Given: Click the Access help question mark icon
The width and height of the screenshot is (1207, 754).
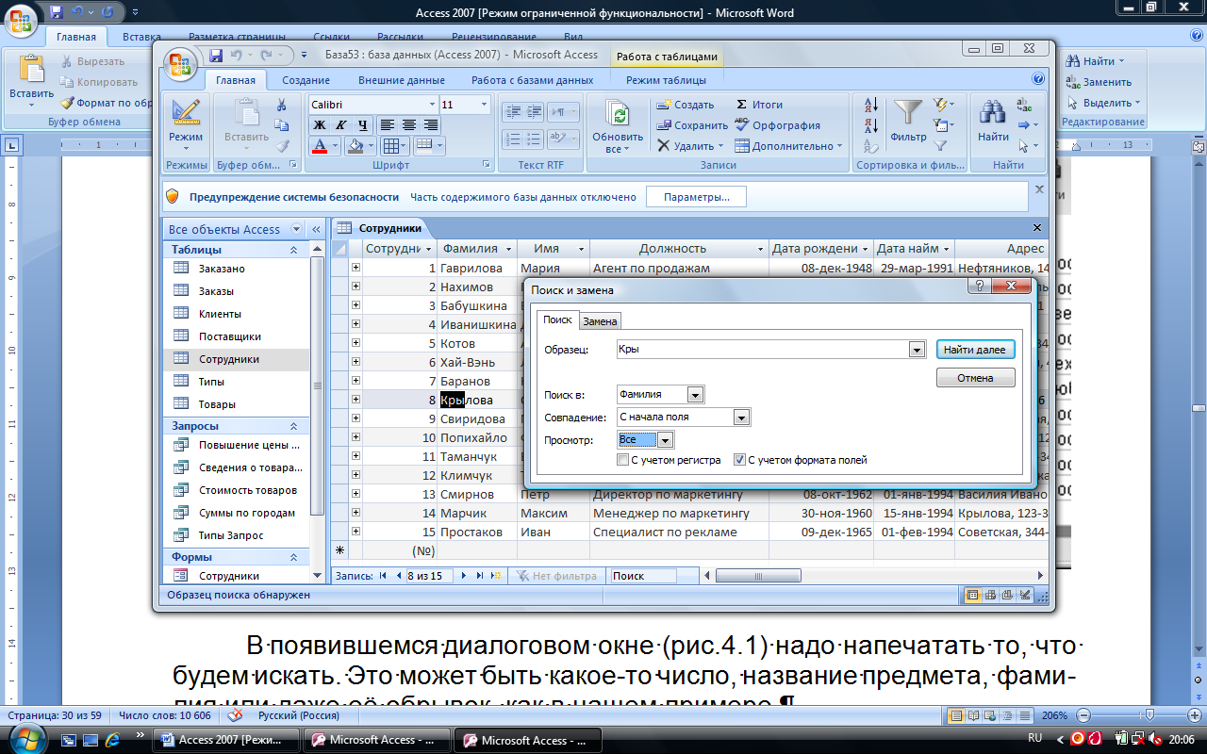Looking at the screenshot, I should (x=1038, y=79).
